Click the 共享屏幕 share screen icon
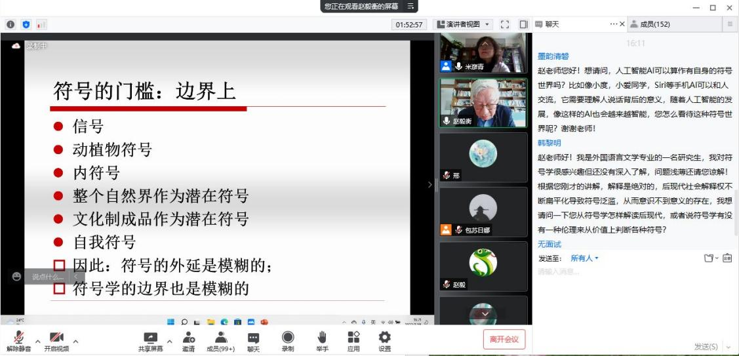This screenshot has width=739, height=356. (150, 338)
